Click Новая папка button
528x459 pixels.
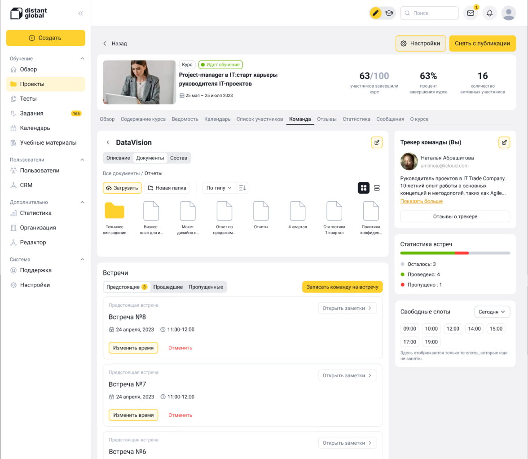coord(167,188)
